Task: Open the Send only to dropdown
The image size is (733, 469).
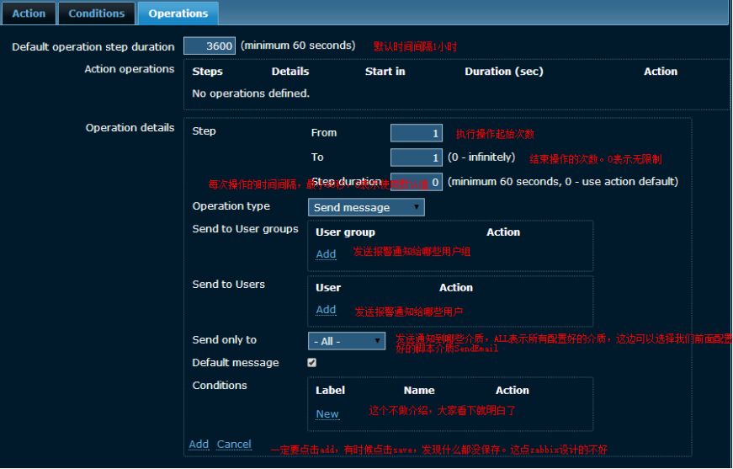Action: [347, 341]
